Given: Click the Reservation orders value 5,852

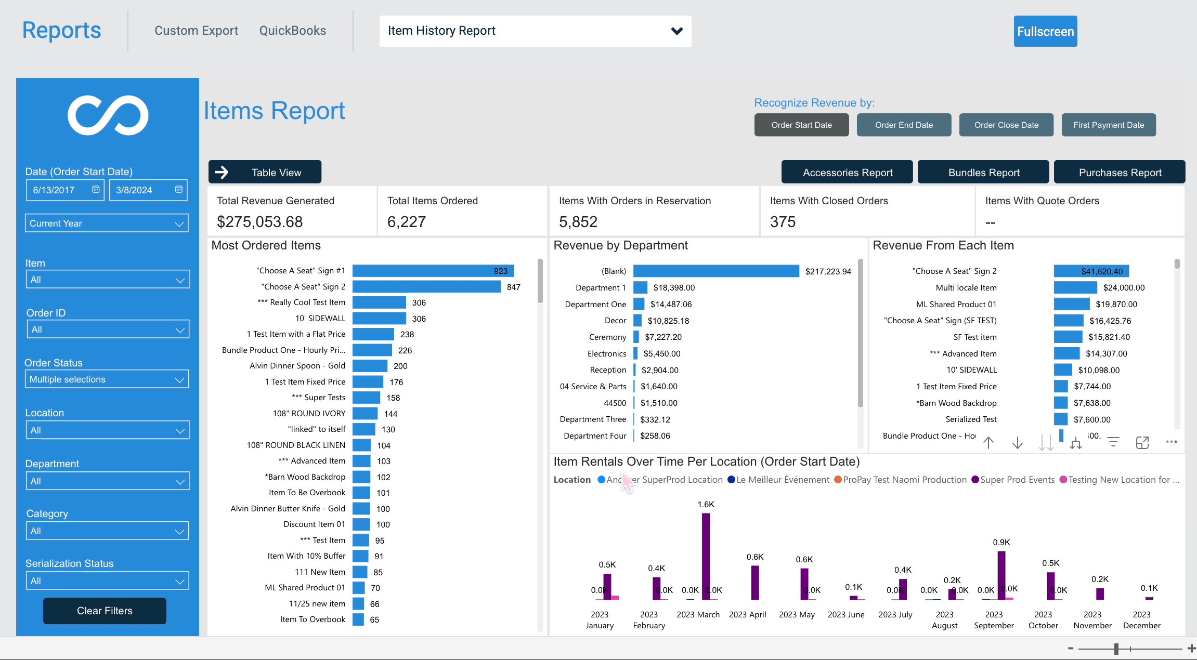Looking at the screenshot, I should (578, 222).
